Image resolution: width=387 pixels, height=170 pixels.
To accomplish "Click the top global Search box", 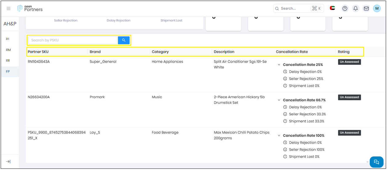I will 295,8.
